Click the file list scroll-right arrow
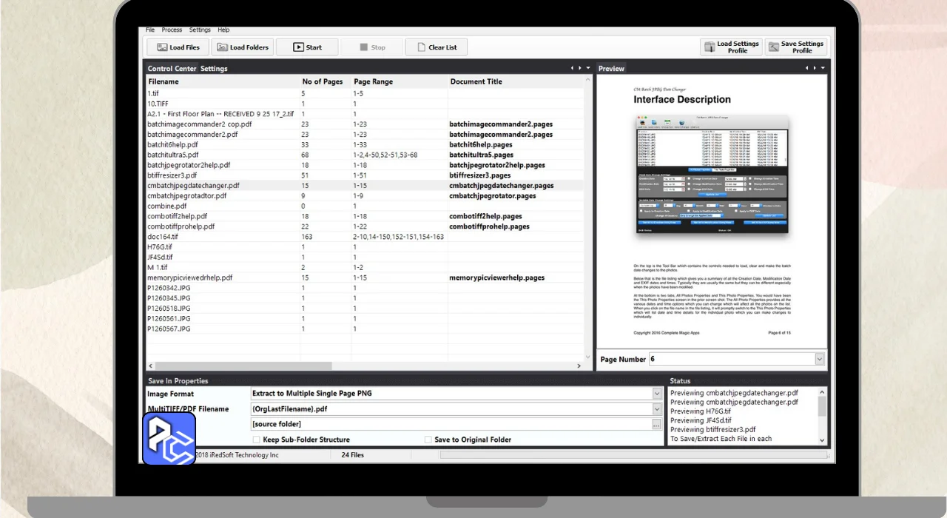The width and height of the screenshot is (947, 518). (579, 366)
